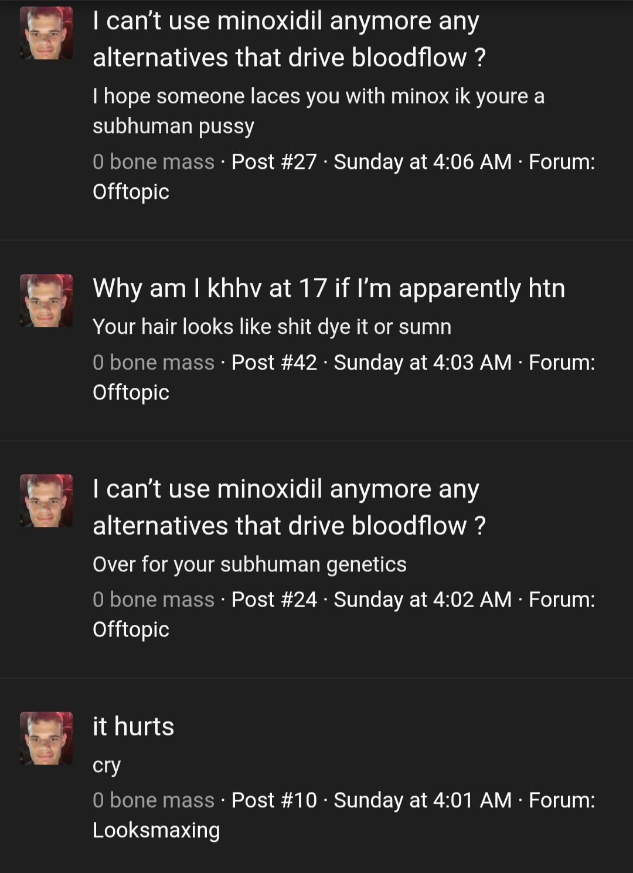Click the "Sunday at 4:06 AM" timestamp
Image resolution: width=633 pixels, height=873 pixels.
pos(423,162)
